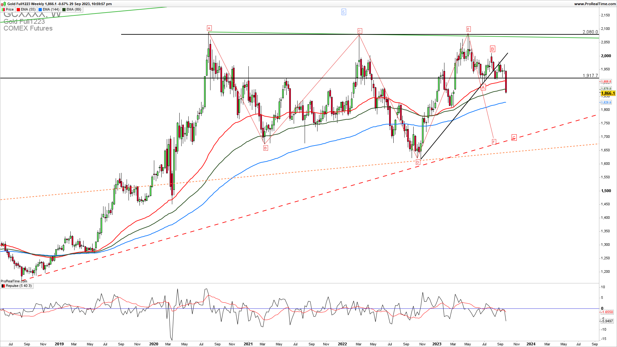The width and height of the screenshot is (617, 347).
Task: Click the 1,200 price axis label
Action: coord(605,272)
